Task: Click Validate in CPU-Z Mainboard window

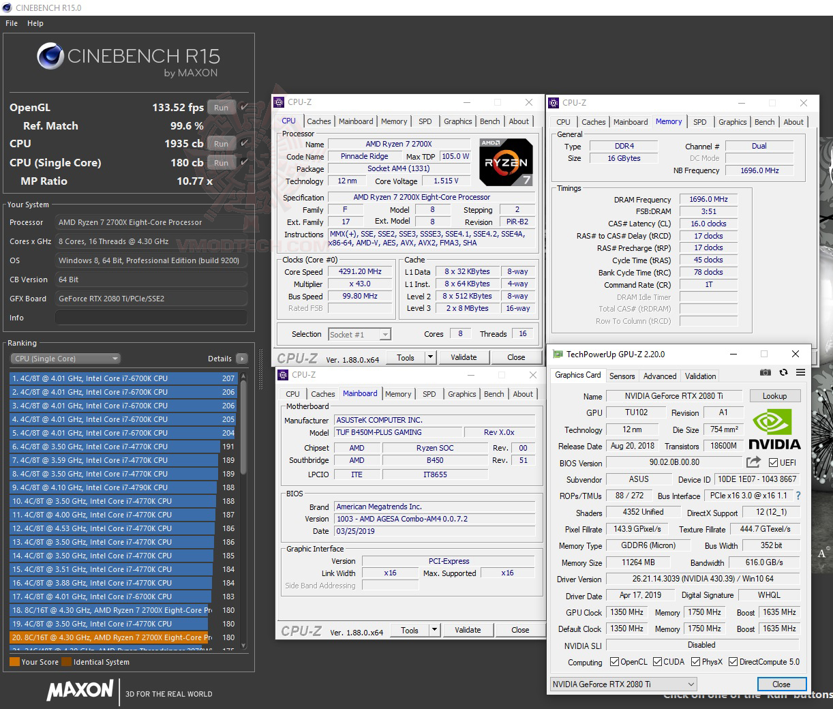Action: click(x=468, y=630)
